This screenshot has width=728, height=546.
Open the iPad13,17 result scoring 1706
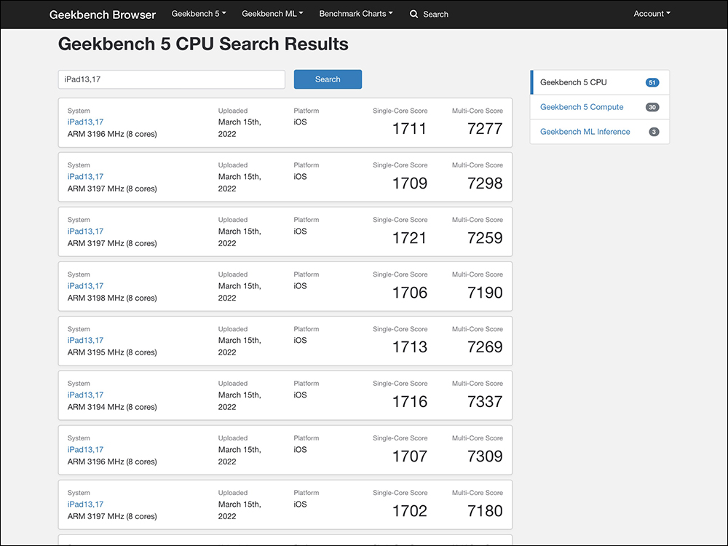(x=85, y=286)
